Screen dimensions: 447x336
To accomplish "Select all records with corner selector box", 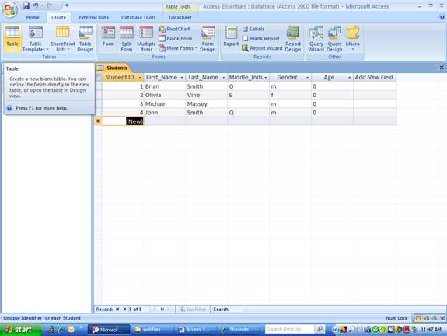I will (99, 78).
